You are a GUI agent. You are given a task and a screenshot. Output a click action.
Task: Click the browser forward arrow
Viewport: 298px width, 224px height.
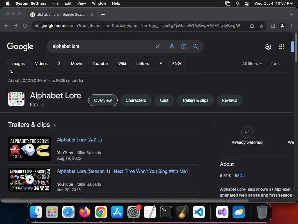click(x=16, y=26)
